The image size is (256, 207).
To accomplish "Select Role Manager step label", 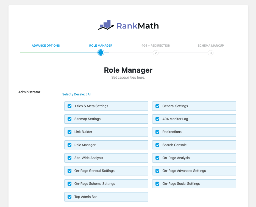I will pyautogui.click(x=101, y=46).
